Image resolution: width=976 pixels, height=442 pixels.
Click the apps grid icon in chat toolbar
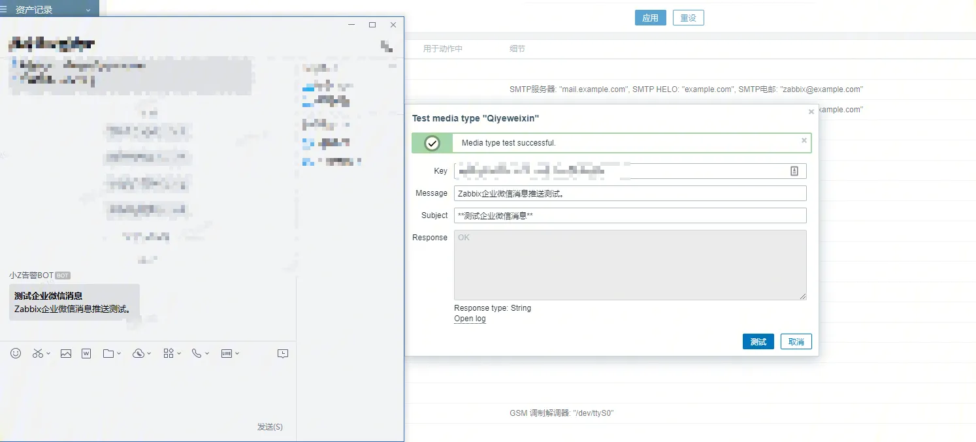tap(169, 353)
